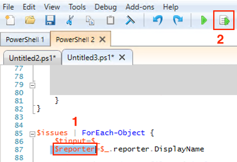
Task: Open the File menu
Action: point(8,7)
